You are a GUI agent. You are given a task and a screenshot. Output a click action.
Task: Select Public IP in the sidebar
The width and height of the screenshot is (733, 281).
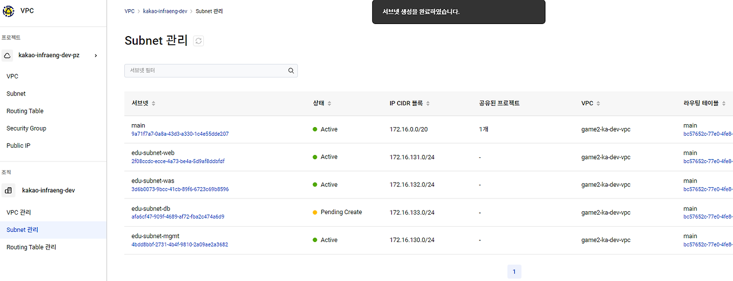[19, 145]
